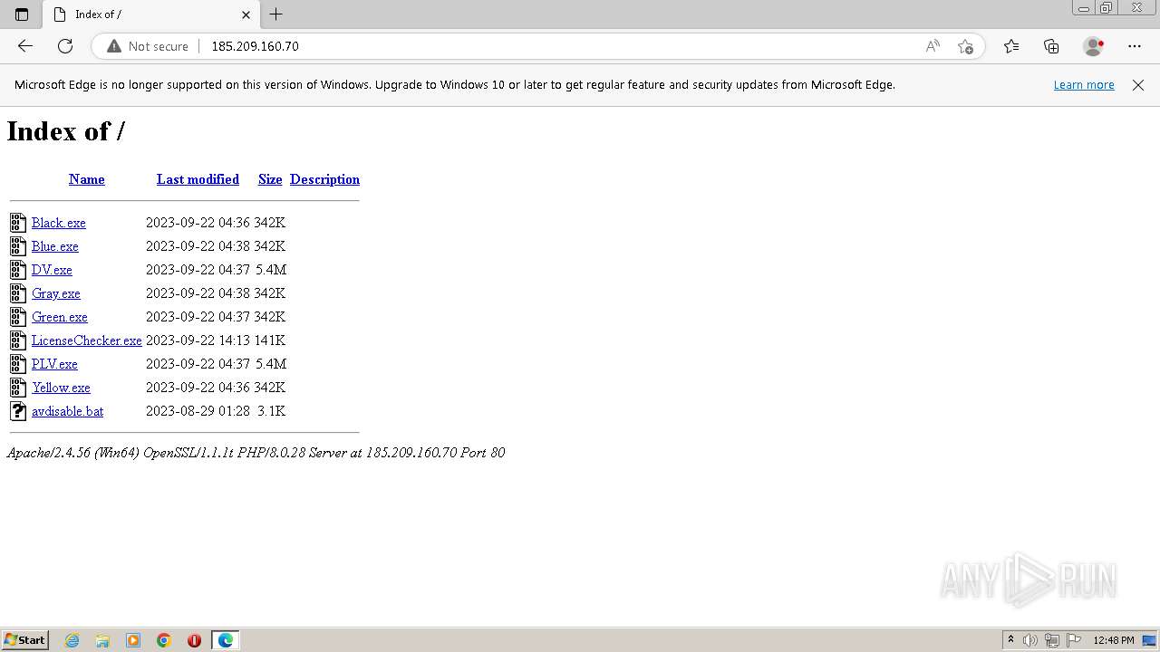1160x652 pixels.
Task: Open media player taskbar icon
Action: 133,640
